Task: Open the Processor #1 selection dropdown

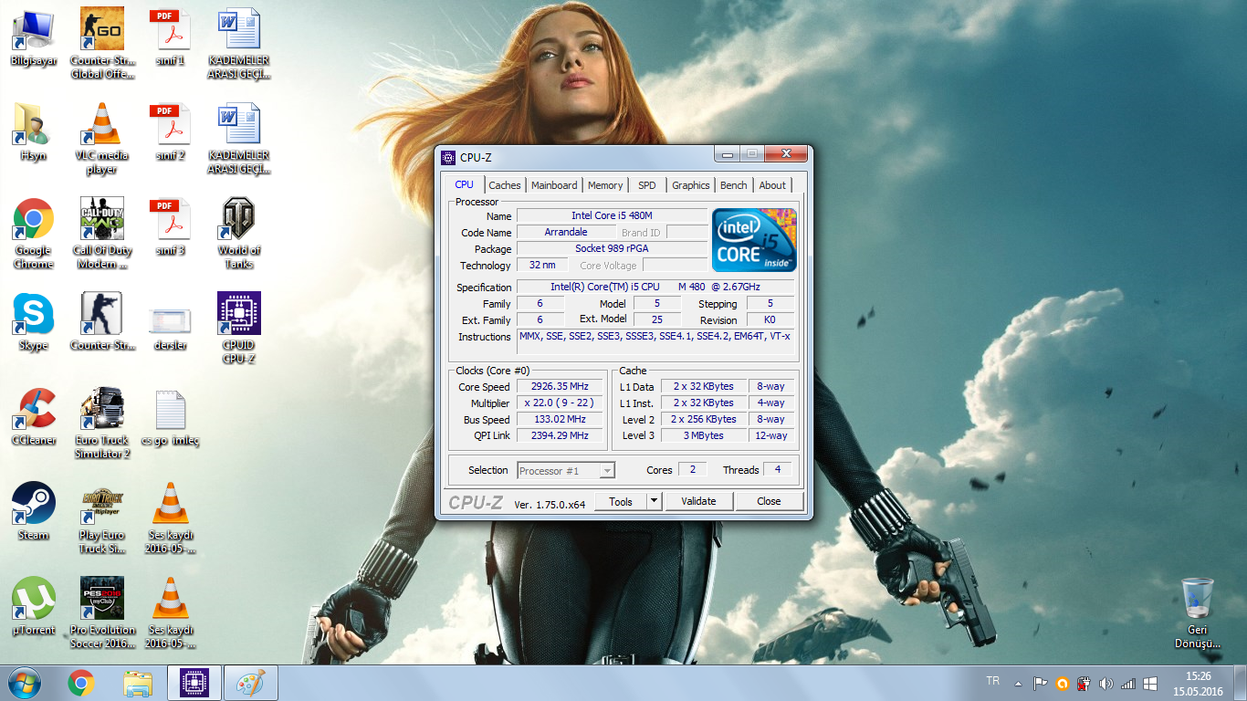Action: click(x=566, y=471)
